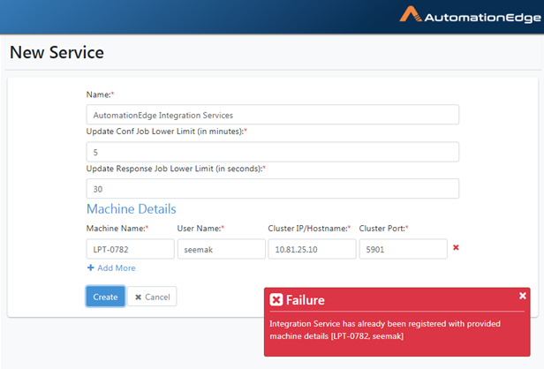Remove machine row with red X icon
The image size is (544, 369).
coord(456,247)
